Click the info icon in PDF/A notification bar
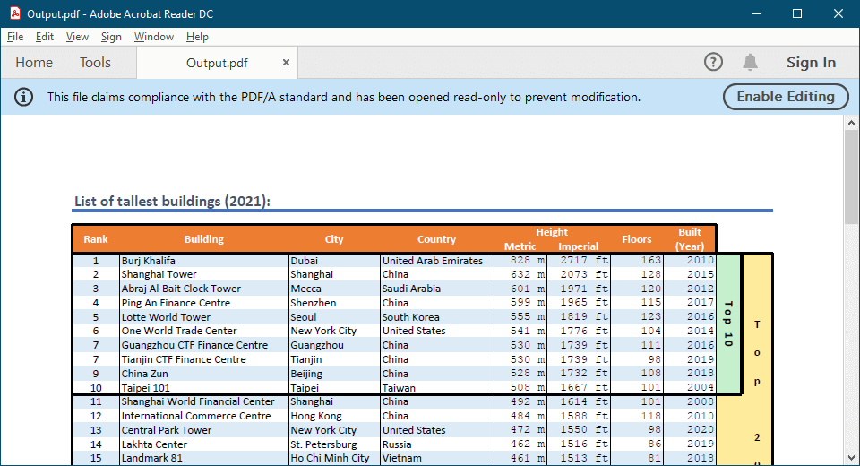 click(x=24, y=97)
